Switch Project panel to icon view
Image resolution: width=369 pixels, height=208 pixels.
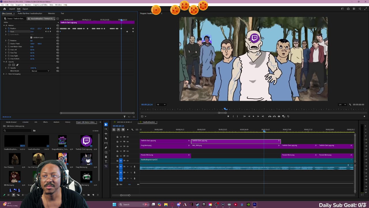tap(13, 195)
